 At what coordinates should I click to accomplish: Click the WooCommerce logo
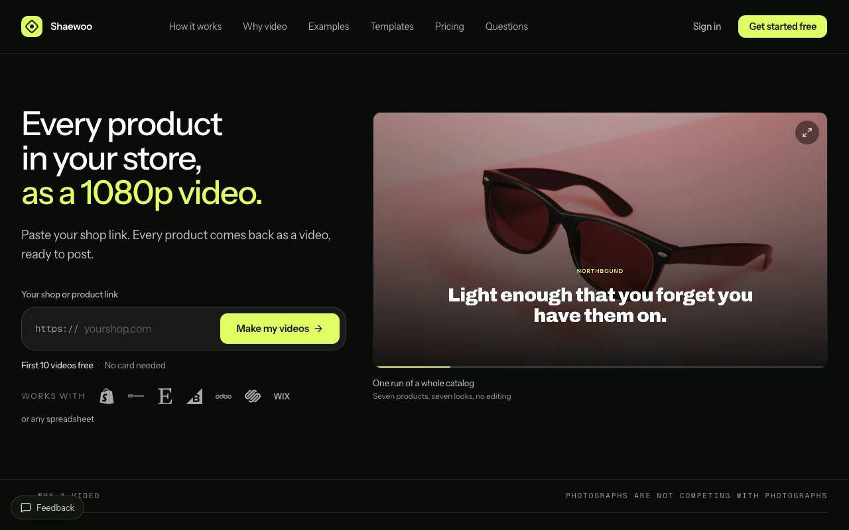coord(136,396)
